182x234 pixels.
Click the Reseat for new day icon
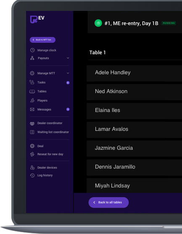(x=32, y=154)
